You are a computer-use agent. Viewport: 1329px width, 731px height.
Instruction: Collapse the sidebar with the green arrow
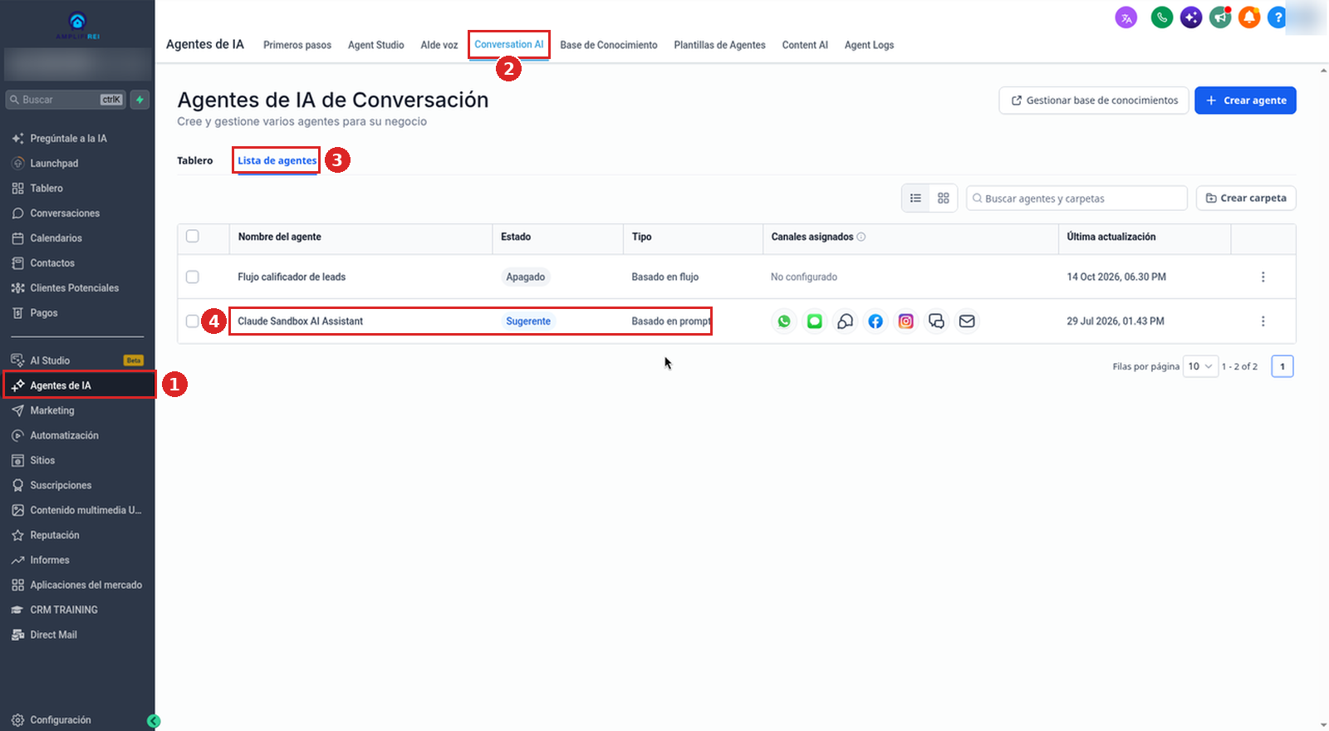154,721
